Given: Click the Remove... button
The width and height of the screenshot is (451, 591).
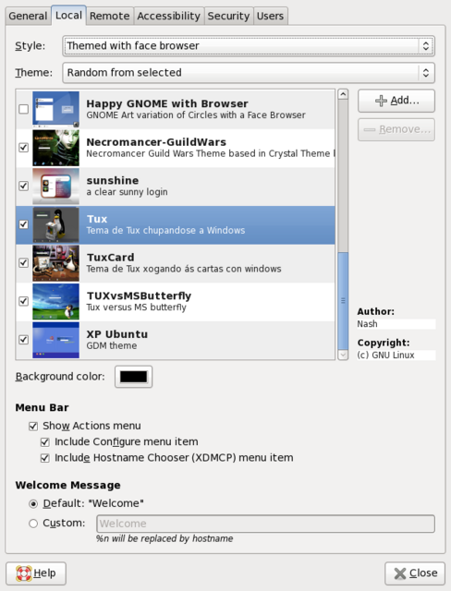Looking at the screenshot, I should [x=396, y=129].
